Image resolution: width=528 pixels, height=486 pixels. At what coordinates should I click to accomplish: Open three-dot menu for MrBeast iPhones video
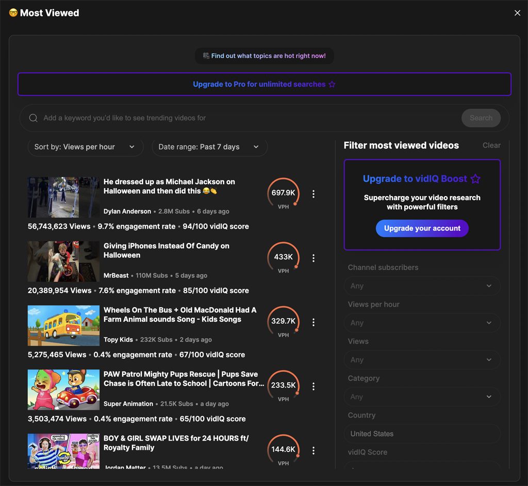[313, 258]
